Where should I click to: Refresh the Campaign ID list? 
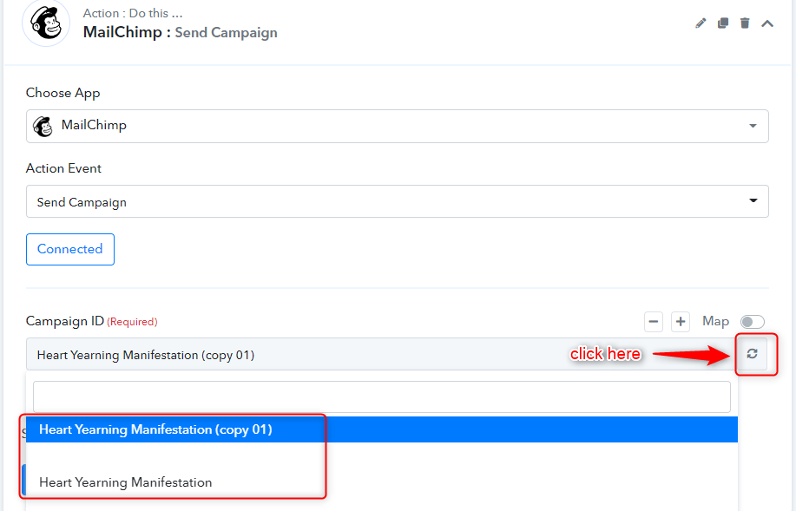coord(752,354)
